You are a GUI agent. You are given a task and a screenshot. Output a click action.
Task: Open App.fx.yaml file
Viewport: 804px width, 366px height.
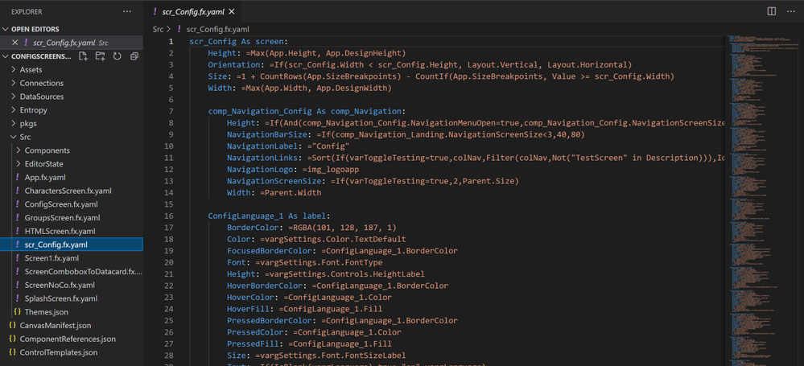click(x=45, y=177)
